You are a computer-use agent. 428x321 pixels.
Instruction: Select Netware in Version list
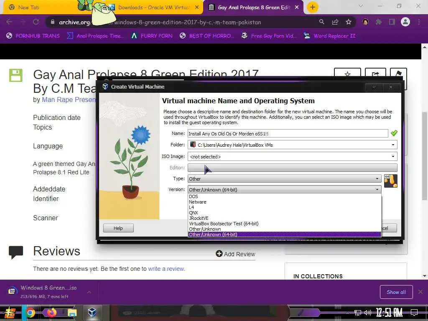(284, 202)
